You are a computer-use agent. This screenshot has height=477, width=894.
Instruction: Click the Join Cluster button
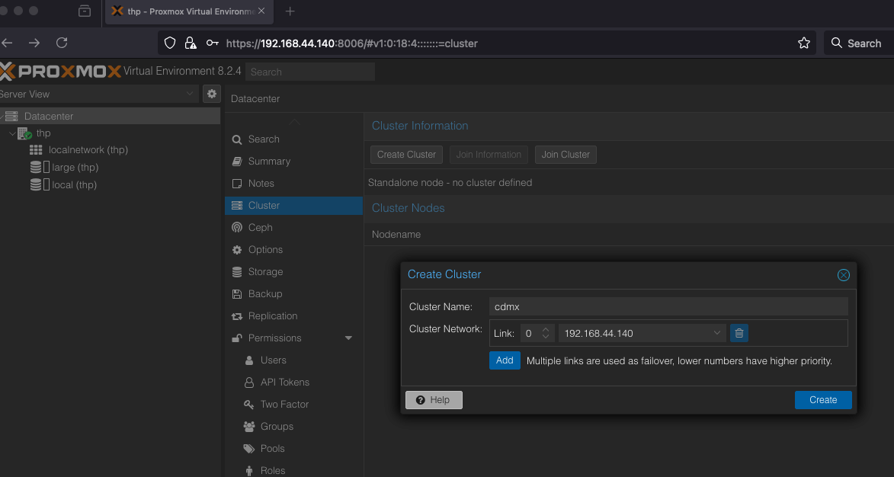click(x=565, y=155)
